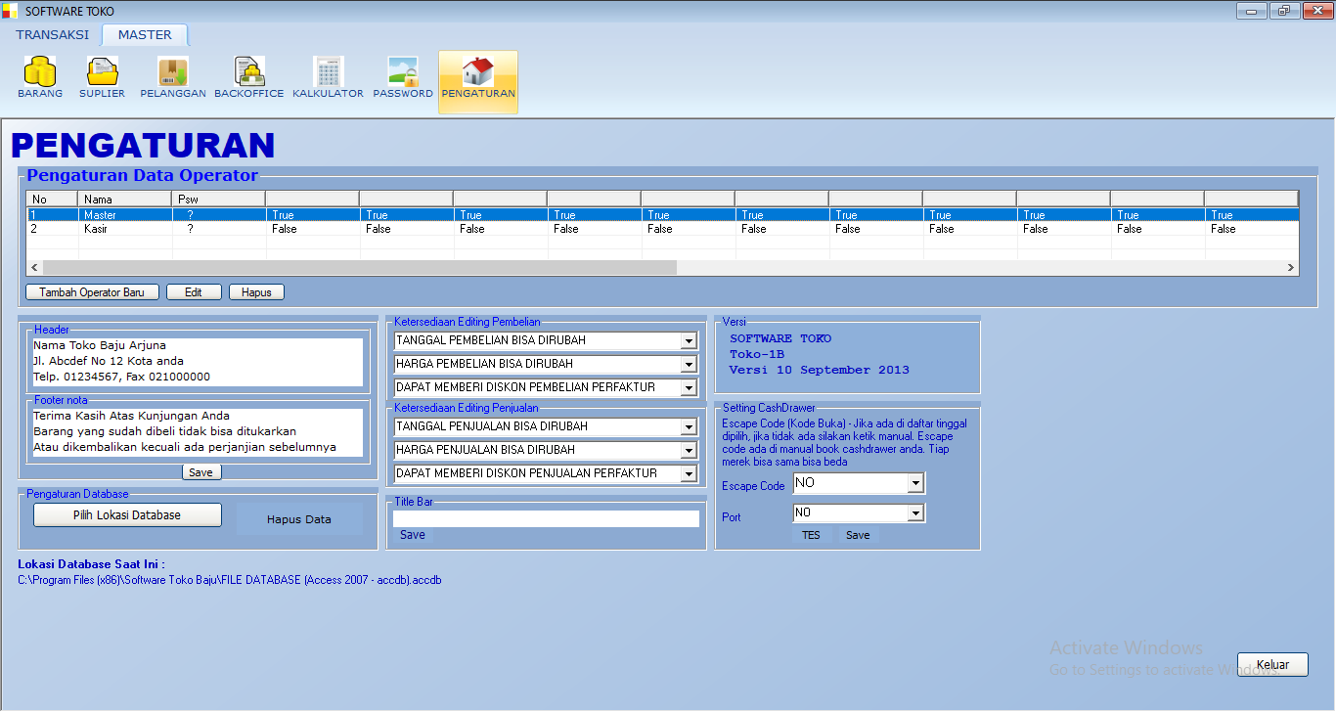Viewport: 1336px width, 712px height.
Task: Click the Title Bar text field
Action: tap(546, 519)
